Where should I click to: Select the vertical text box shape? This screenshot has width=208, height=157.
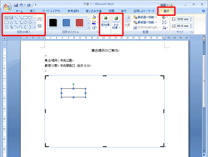click(x=11, y=17)
